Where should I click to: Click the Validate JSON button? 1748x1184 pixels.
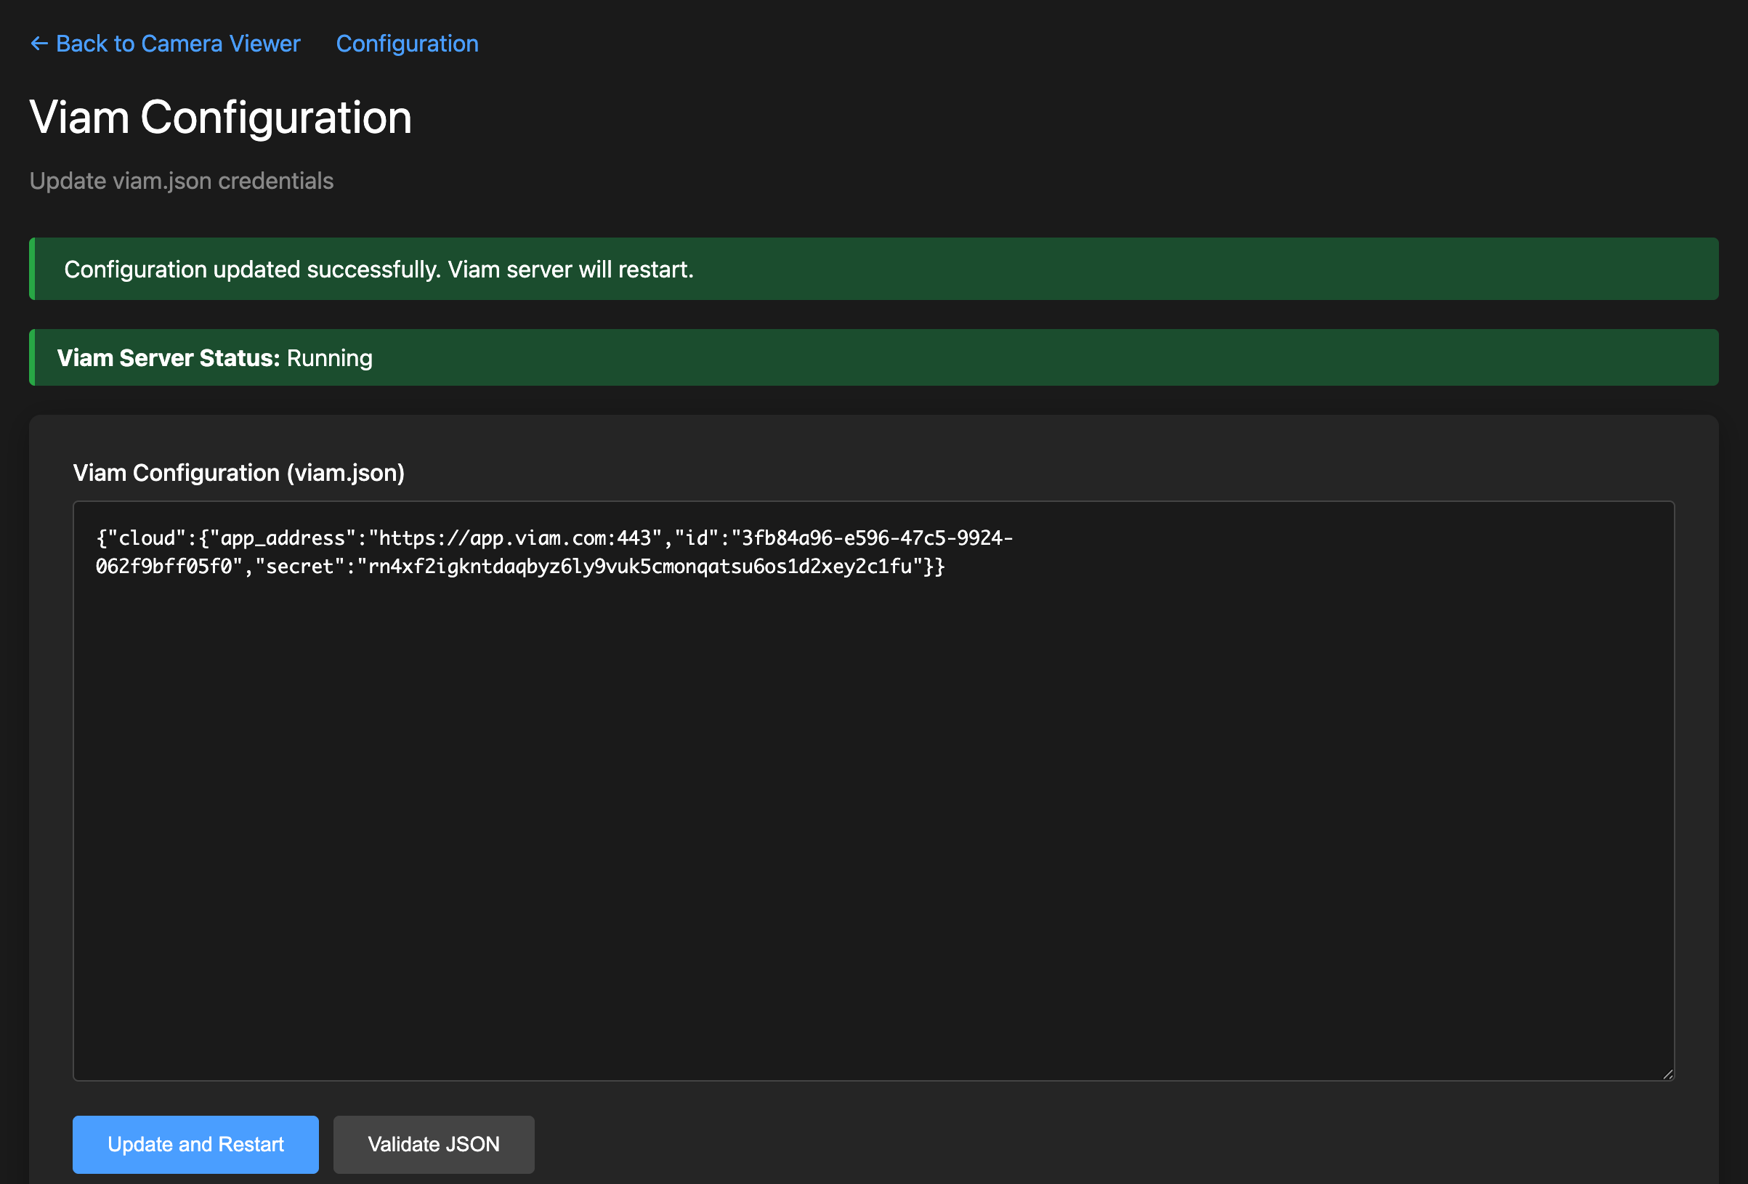tap(433, 1144)
